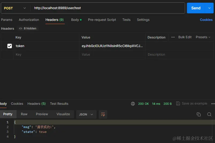Click the token key cell
Image resolution: width=215 pixels, height=143 pixels.
tap(46, 46)
